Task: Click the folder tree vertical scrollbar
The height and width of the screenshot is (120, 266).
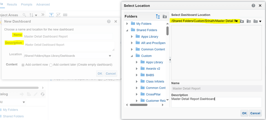Action: pyautogui.click(x=167, y=31)
